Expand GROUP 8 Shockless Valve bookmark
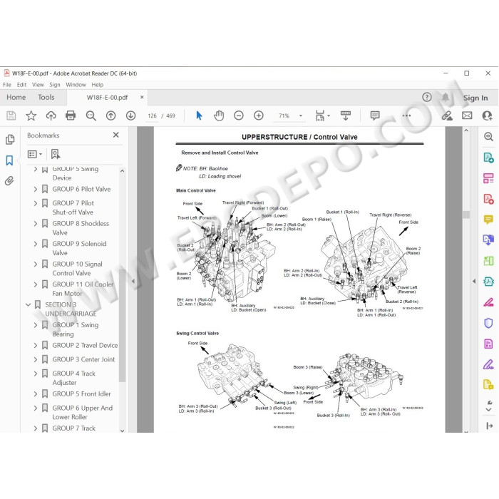 click(36, 223)
